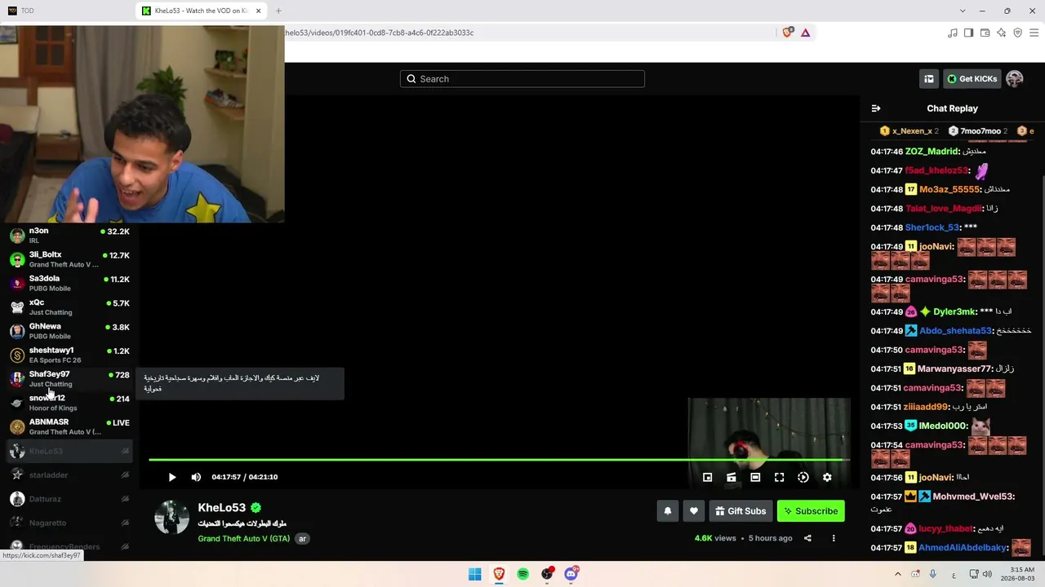Click the 'ar' language tag

302,538
